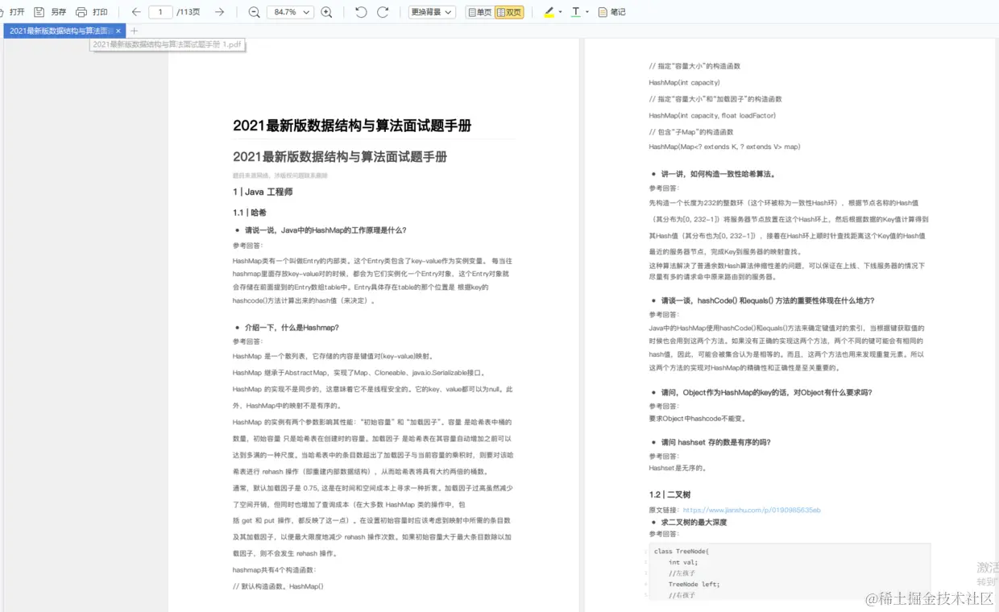Open the underline color dropdown arrow

[x=587, y=12]
